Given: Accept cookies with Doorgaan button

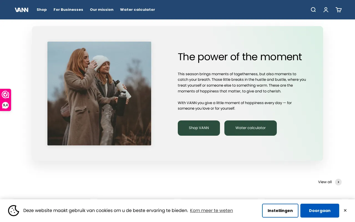Looking at the screenshot, I should tap(320, 211).
